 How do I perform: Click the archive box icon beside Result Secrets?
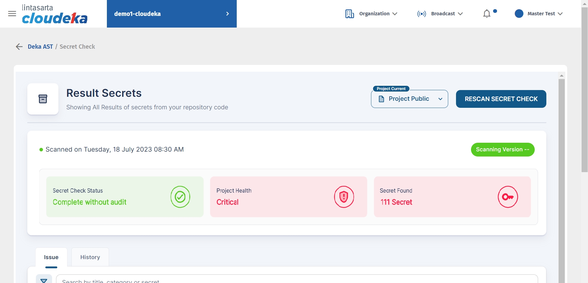(x=43, y=99)
